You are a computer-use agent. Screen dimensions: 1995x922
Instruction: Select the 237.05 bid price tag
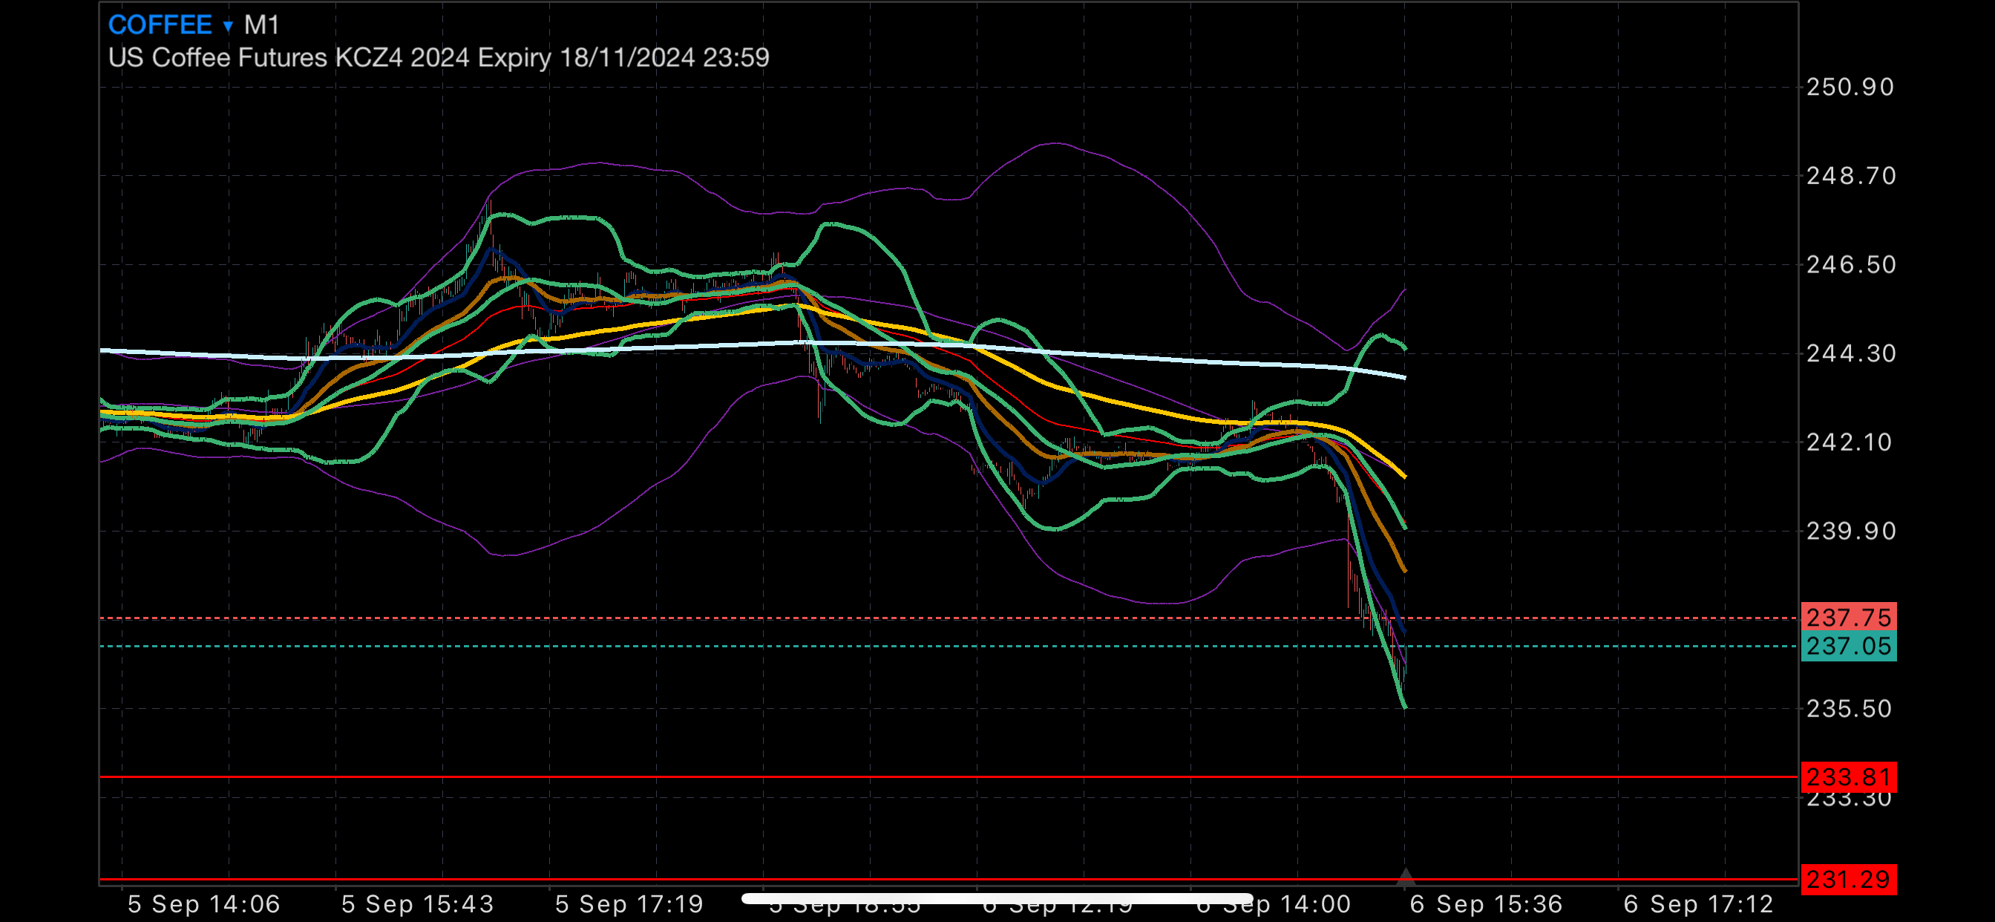tap(1848, 646)
